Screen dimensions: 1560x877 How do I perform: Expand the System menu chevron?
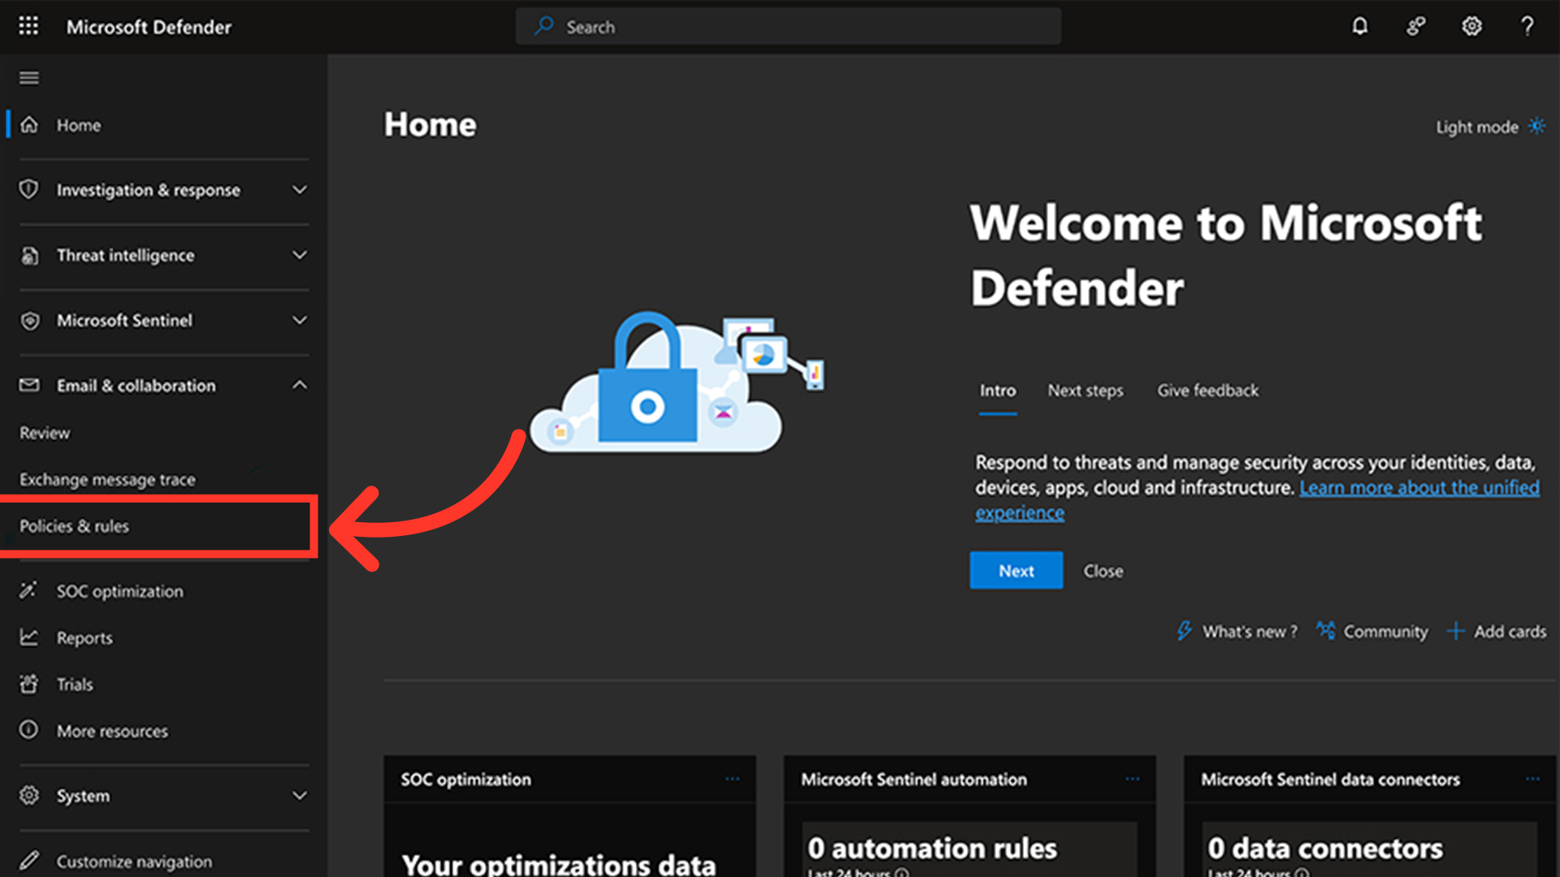tap(300, 796)
